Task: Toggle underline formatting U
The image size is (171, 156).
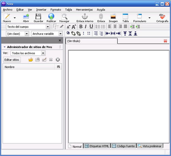Action: 91,27
